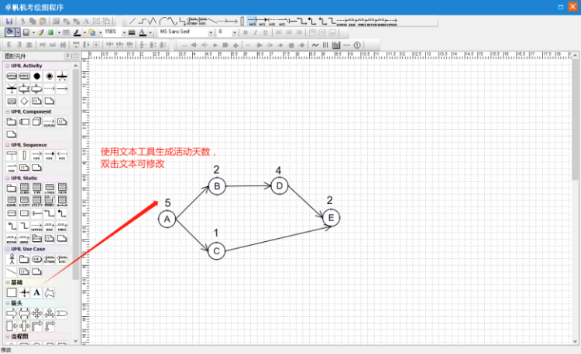Select the rectangle shape in 基础 section
Image resolution: width=581 pixels, height=354 pixels.
point(11,293)
